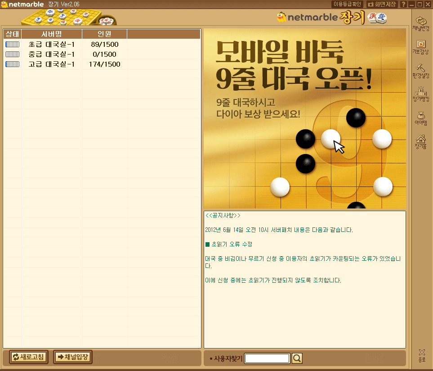Viewport: 433px width, 371px height.
Task: Minimize the 장기 window
Action: (412, 4)
